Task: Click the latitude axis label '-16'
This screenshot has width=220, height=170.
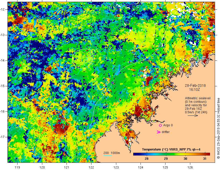Action: [2, 111]
